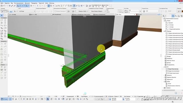Open the Конструирование menu
Image resolution: width=183 pixels, height=103 pixels.
[19, 3]
